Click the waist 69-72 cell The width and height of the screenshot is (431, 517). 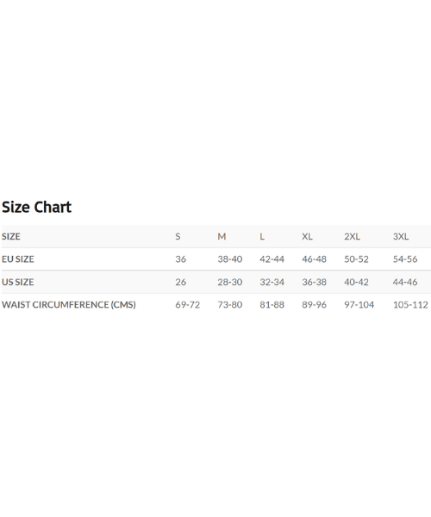pos(188,305)
